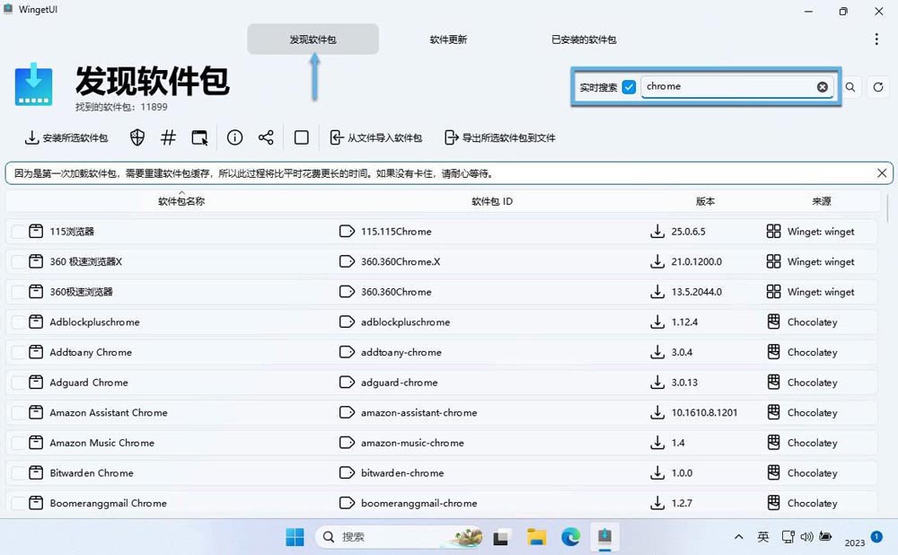Image resolution: width=898 pixels, height=555 pixels.
Task: Toggle the 实时搜索 checkbox
Action: (629, 87)
